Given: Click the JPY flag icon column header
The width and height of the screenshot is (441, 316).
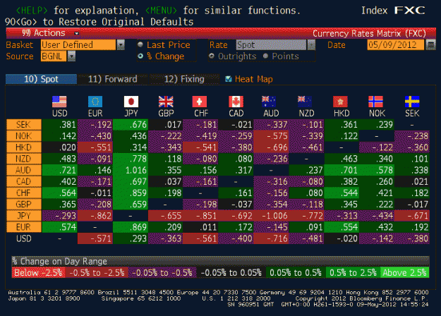Looking at the screenshot, I should pyautogui.click(x=131, y=102).
